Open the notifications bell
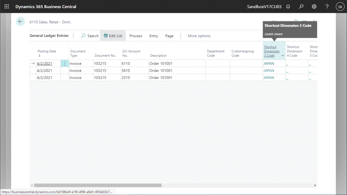 click(288, 7)
